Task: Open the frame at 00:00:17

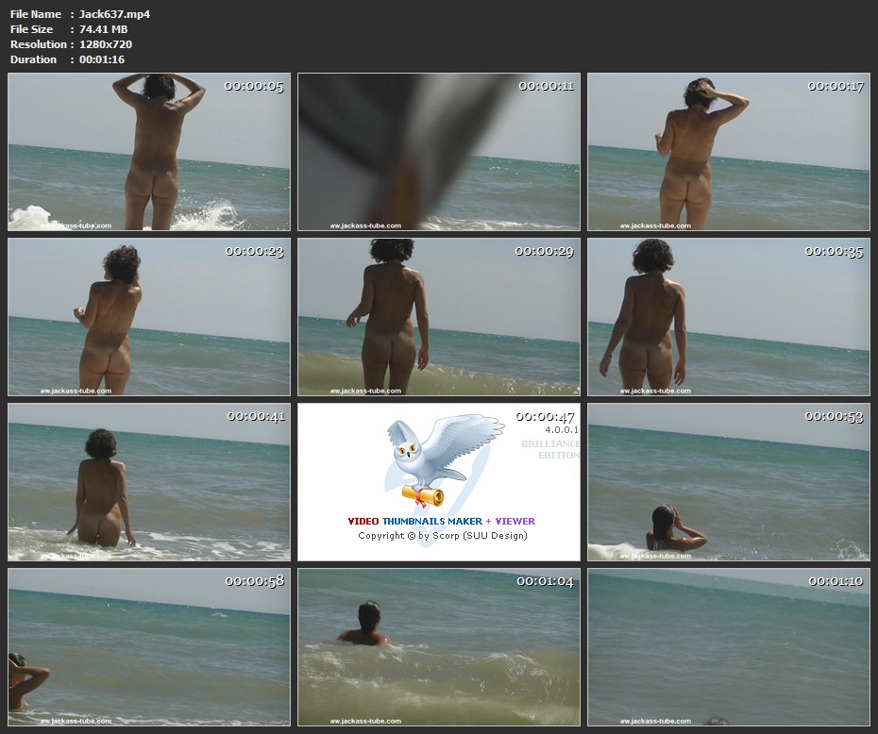Action: click(x=728, y=152)
